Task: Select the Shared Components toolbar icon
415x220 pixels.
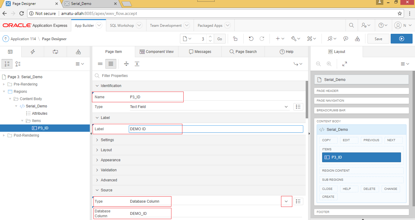Action: coord(357,39)
